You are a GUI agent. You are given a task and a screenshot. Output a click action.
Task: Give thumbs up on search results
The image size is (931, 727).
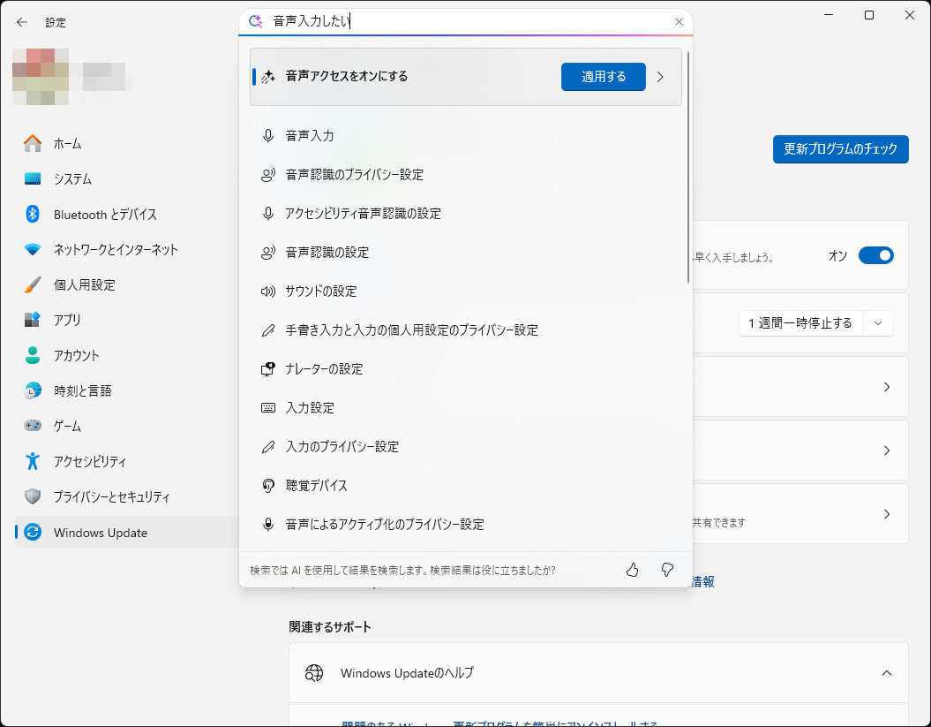[x=632, y=570]
